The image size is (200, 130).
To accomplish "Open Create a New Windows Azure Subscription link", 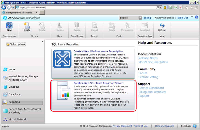I will pos(98,51).
